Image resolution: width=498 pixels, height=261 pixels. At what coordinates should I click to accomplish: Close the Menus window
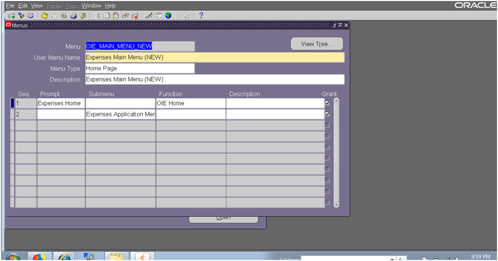tap(346, 25)
